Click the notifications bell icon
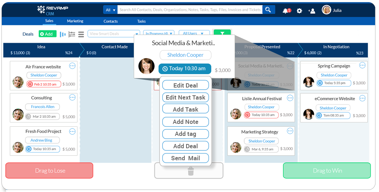Viewport: 379px width, 192px height. 286,11
